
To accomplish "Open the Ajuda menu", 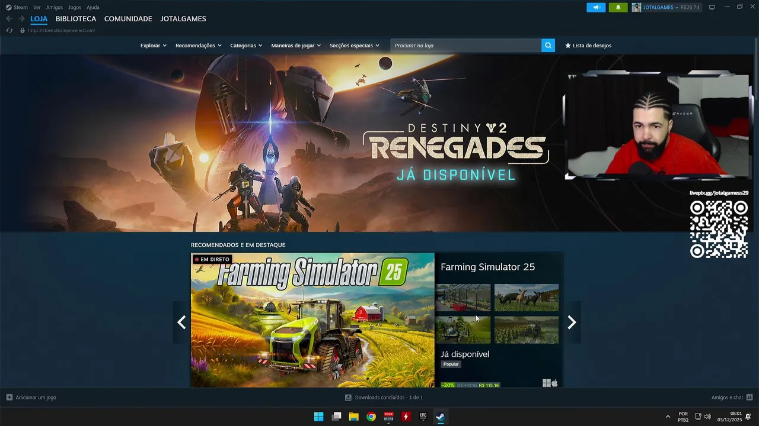I will (93, 7).
